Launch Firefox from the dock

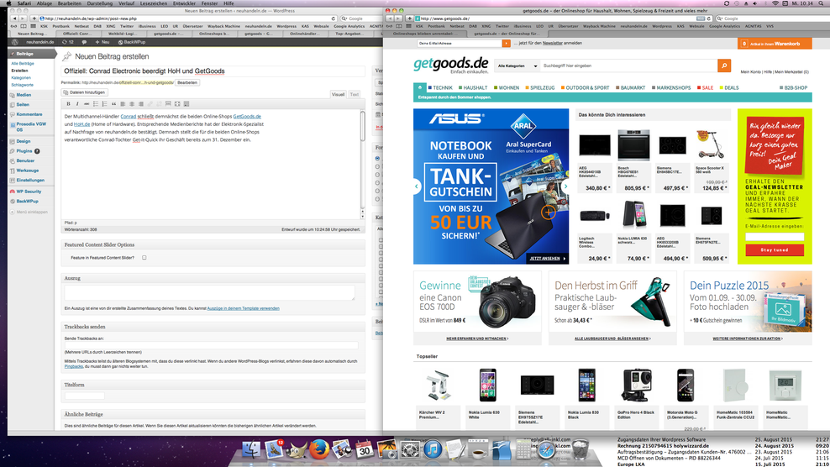coord(318,450)
